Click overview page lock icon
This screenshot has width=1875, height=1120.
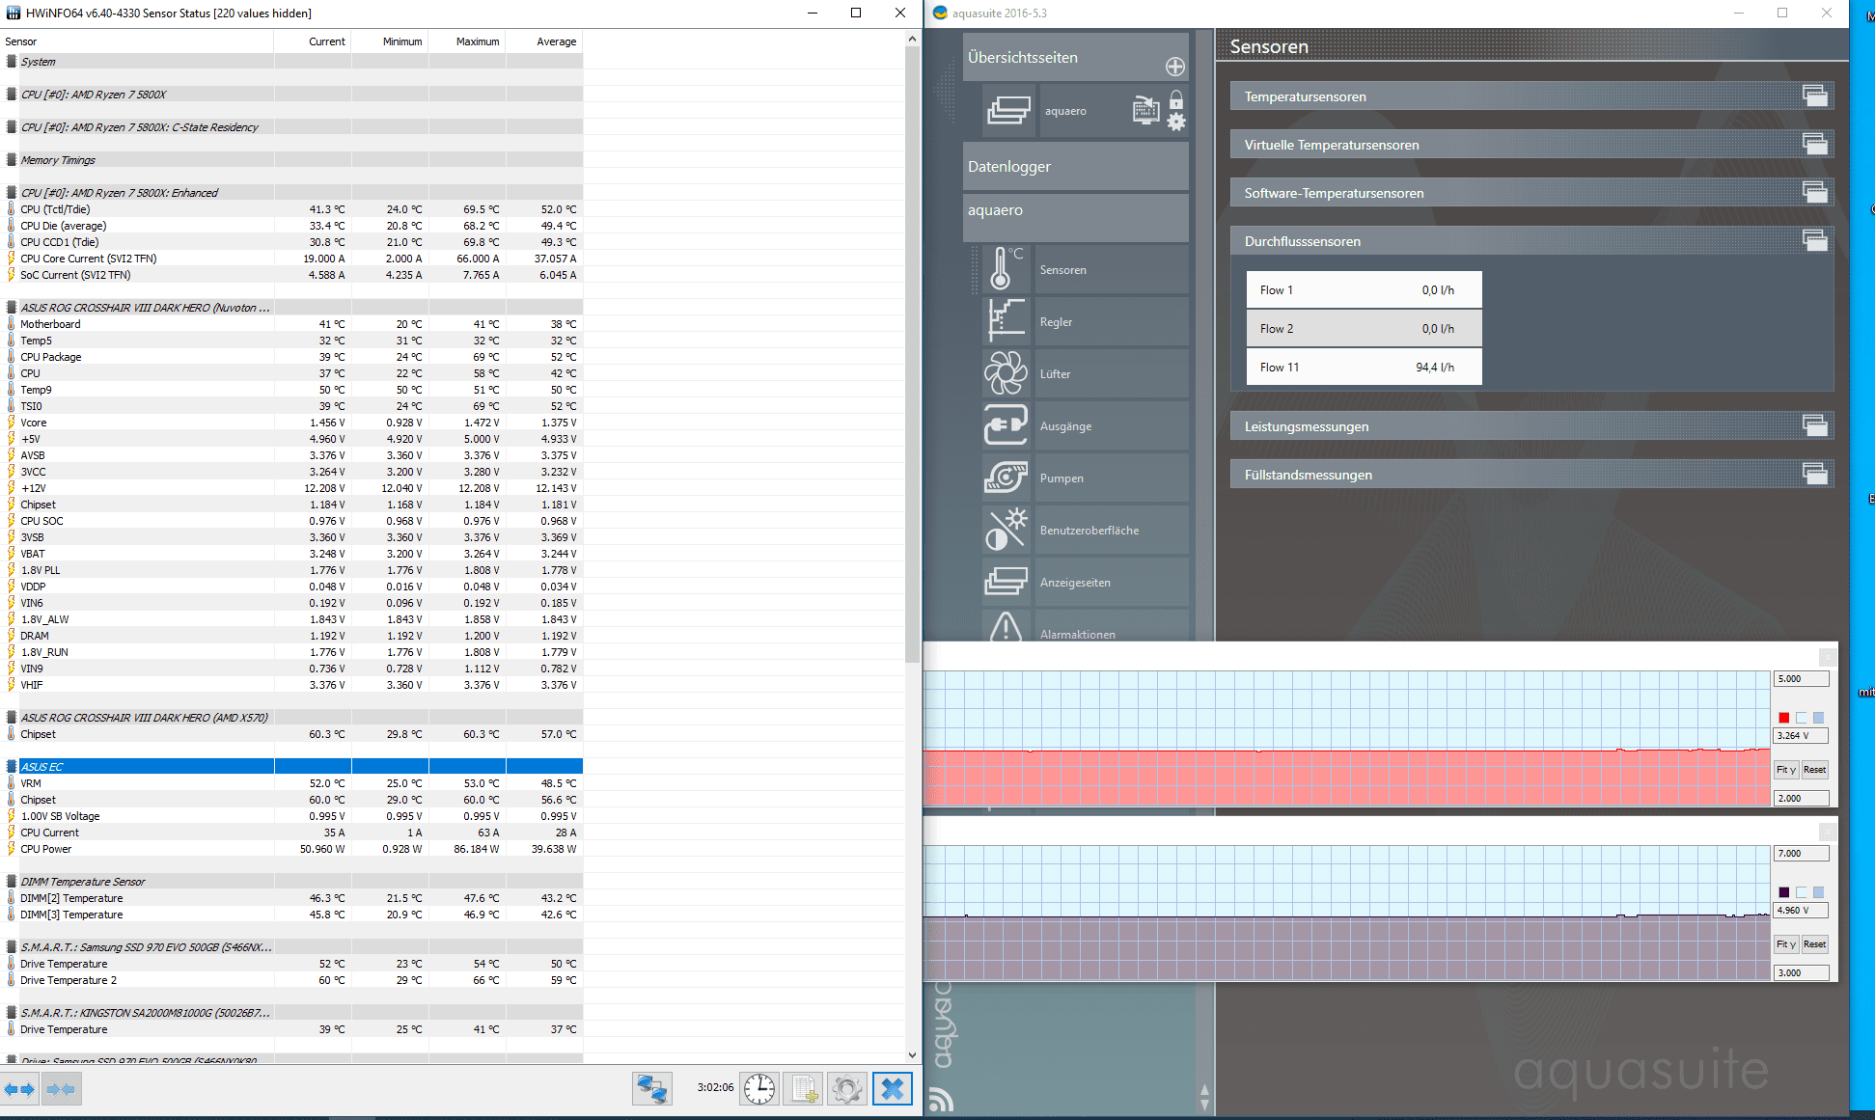click(x=1176, y=99)
